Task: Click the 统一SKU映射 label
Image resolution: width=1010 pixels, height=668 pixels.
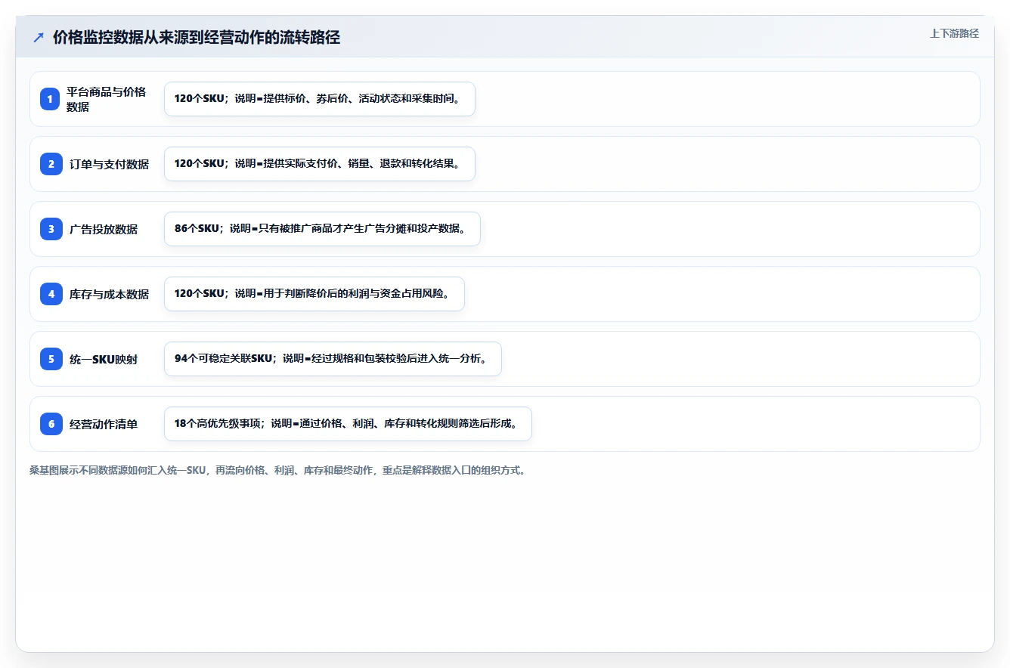Action: [104, 359]
